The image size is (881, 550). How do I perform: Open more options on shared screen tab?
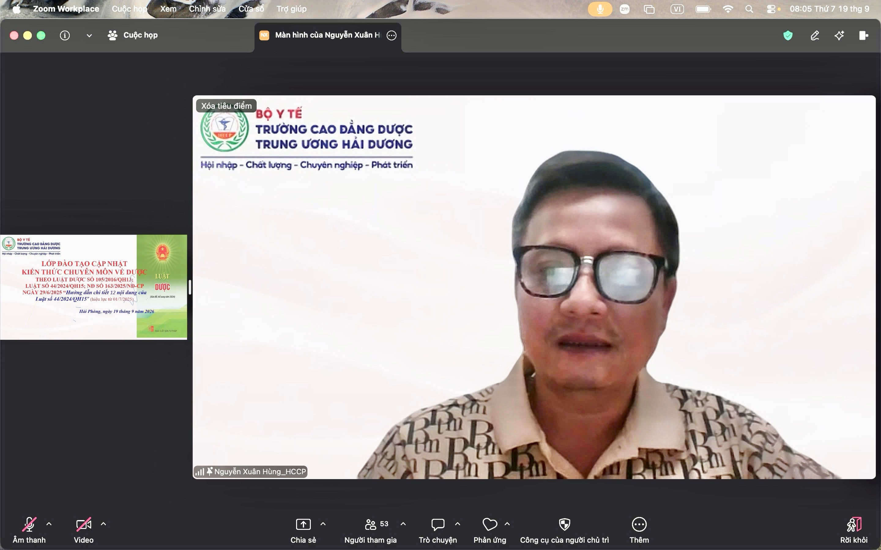click(391, 35)
